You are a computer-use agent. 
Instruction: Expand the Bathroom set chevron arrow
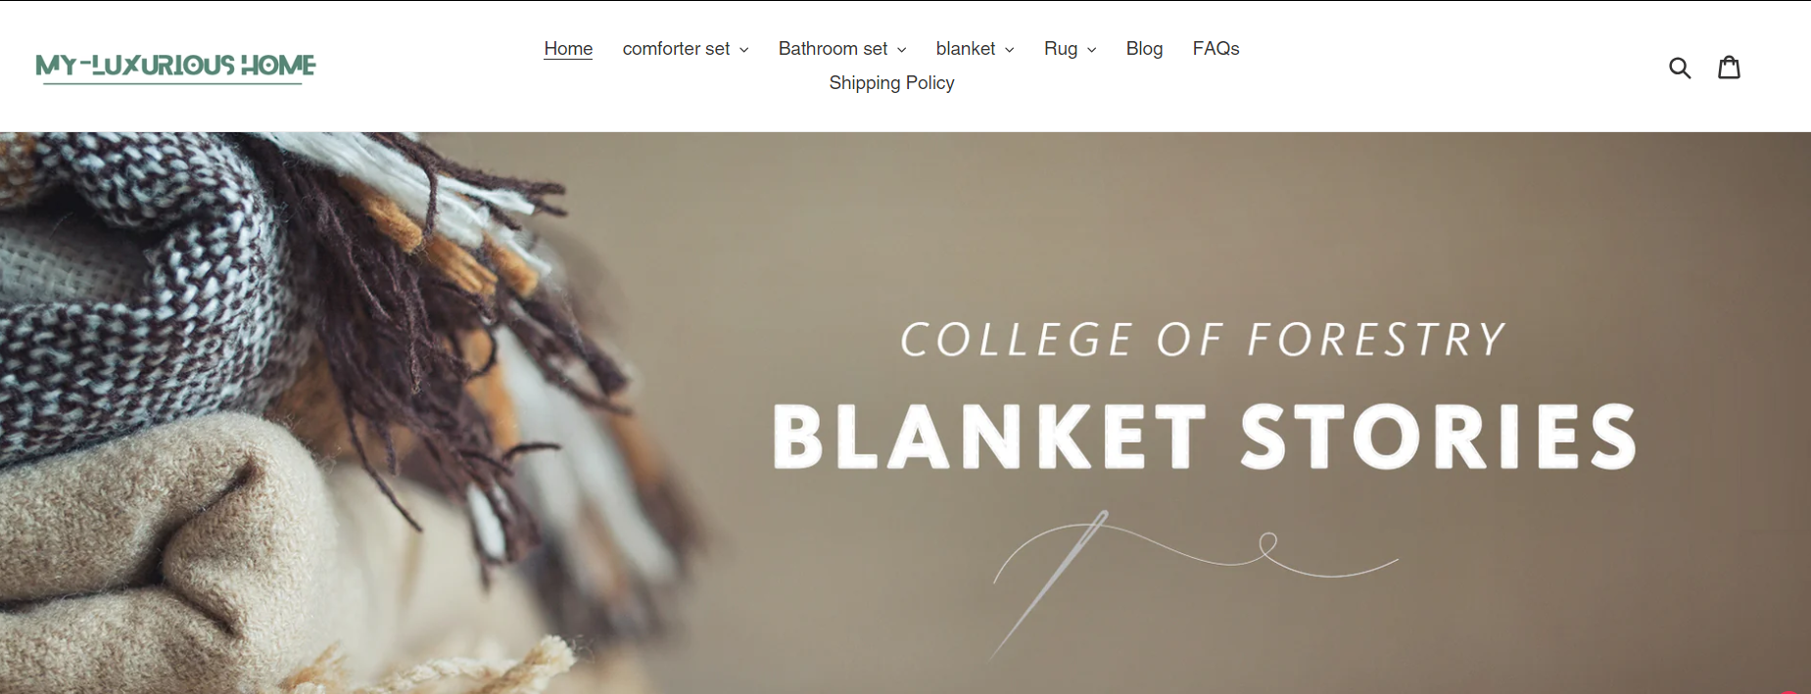tap(901, 50)
